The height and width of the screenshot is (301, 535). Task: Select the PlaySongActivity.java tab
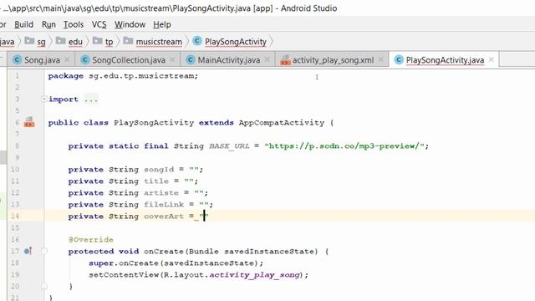coord(445,60)
